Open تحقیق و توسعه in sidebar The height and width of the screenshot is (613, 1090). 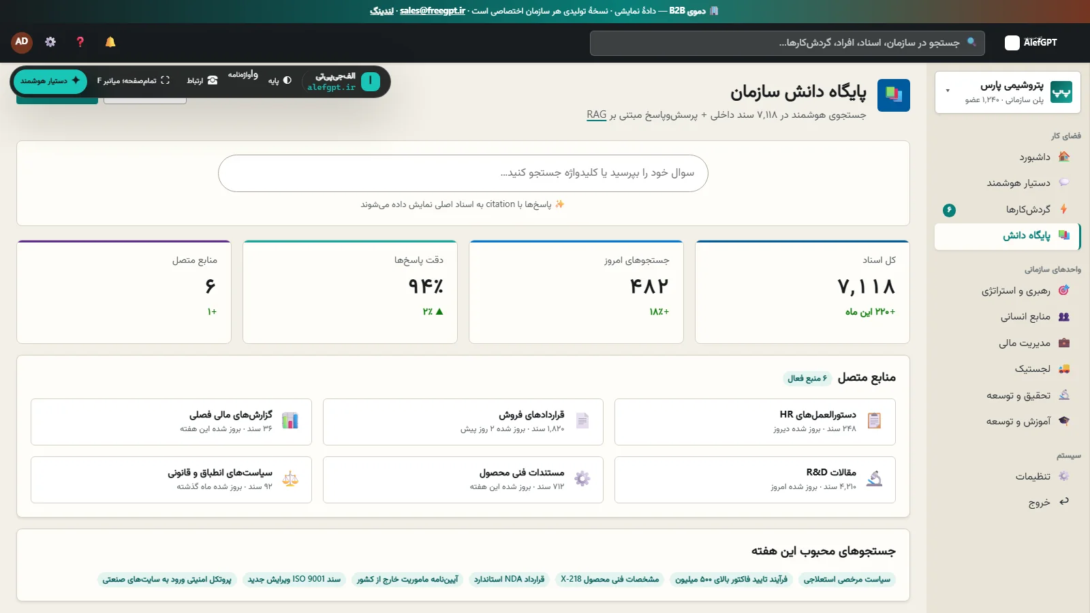(1008, 396)
